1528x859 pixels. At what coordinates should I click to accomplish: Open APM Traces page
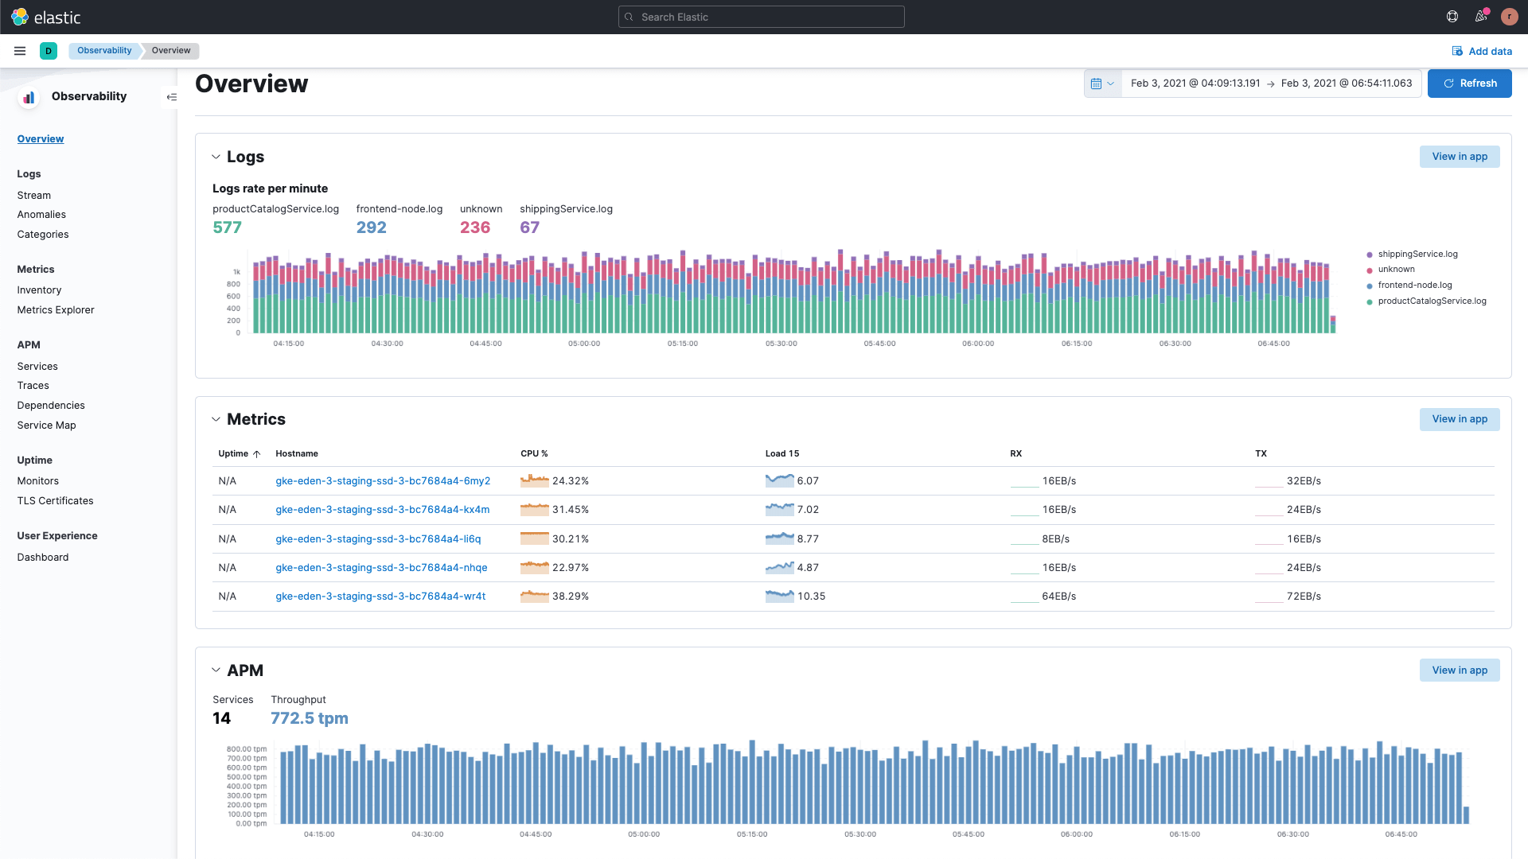tap(33, 386)
